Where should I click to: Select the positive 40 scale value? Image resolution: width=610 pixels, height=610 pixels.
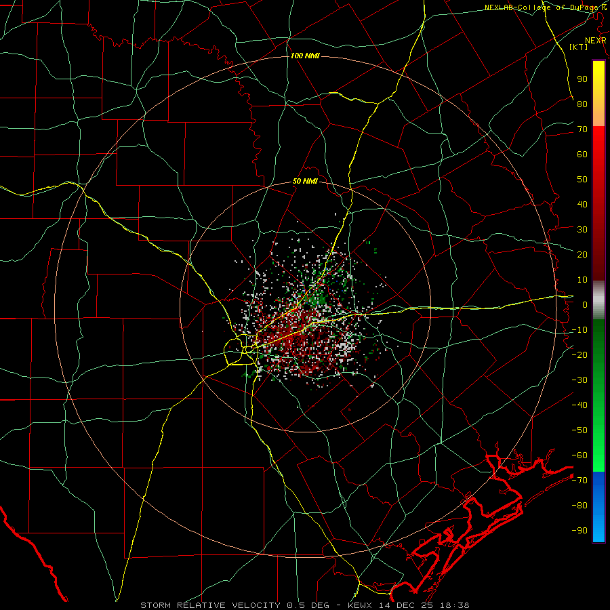[582, 204]
